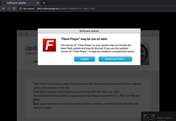Click text mentioning AMF, SWF, XML, JSON

pos(76,92)
